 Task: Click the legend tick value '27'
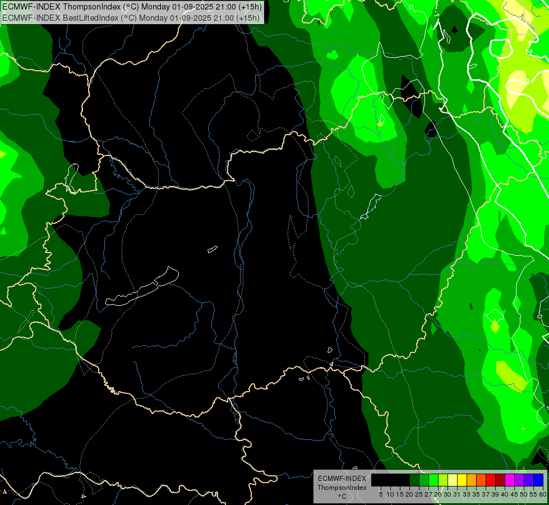click(x=429, y=494)
